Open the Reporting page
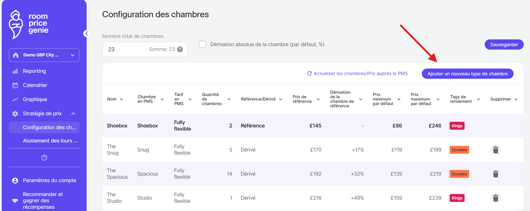 (x=34, y=71)
